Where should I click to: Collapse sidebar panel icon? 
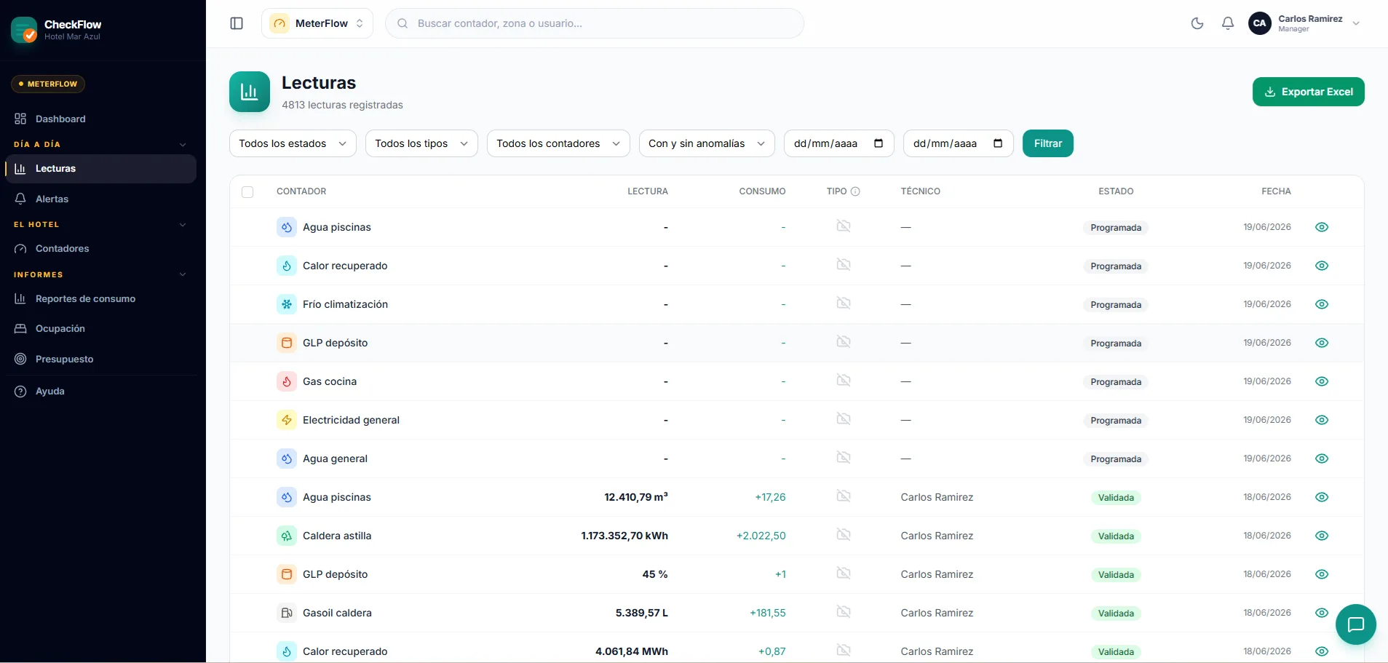(237, 23)
